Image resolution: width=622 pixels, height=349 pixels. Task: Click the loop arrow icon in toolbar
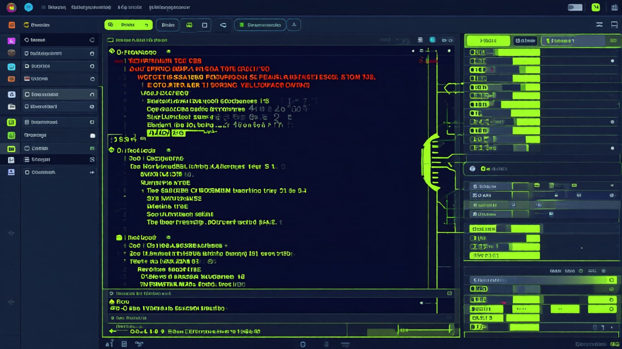[223, 25]
